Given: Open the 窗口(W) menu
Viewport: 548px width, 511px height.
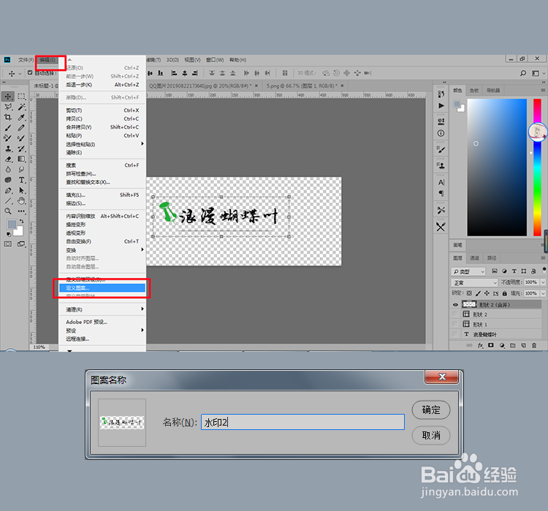Looking at the screenshot, I should (x=215, y=60).
